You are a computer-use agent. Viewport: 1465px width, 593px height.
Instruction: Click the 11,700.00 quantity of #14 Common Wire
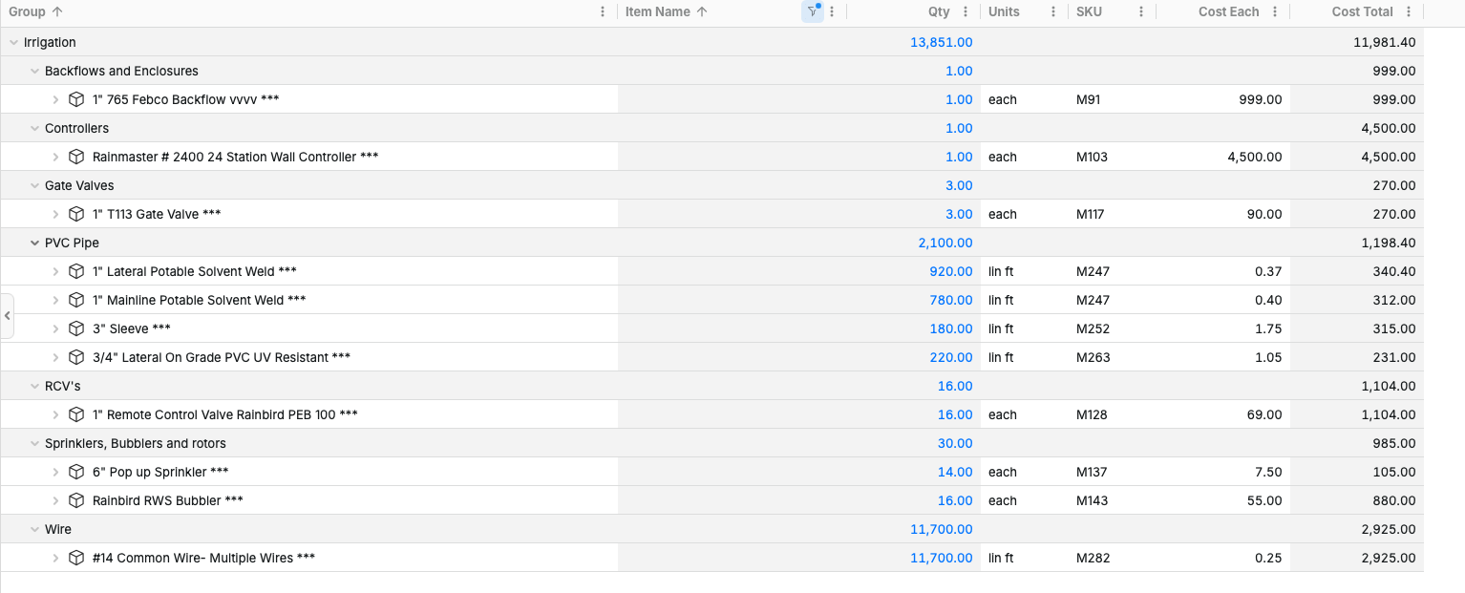coord(941,558)
